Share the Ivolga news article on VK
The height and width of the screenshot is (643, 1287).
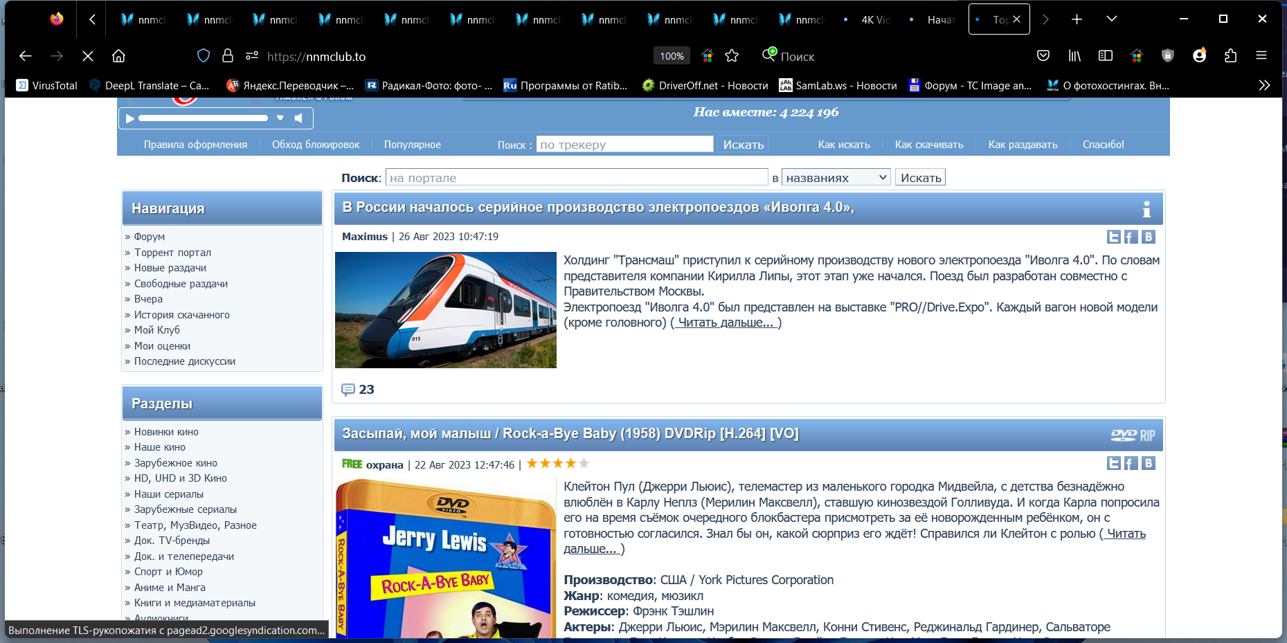click(x=1148, y=237)
